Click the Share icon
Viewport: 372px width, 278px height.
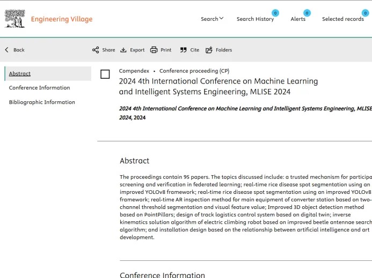(x=96, y=50)
